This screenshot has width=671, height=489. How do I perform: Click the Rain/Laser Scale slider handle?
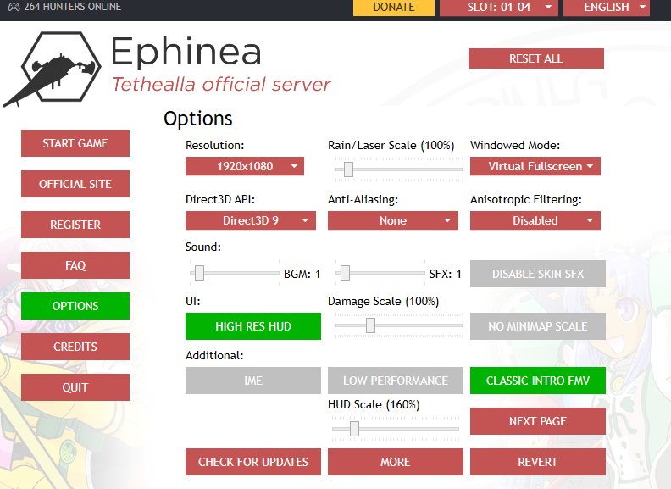coord(348,169)
